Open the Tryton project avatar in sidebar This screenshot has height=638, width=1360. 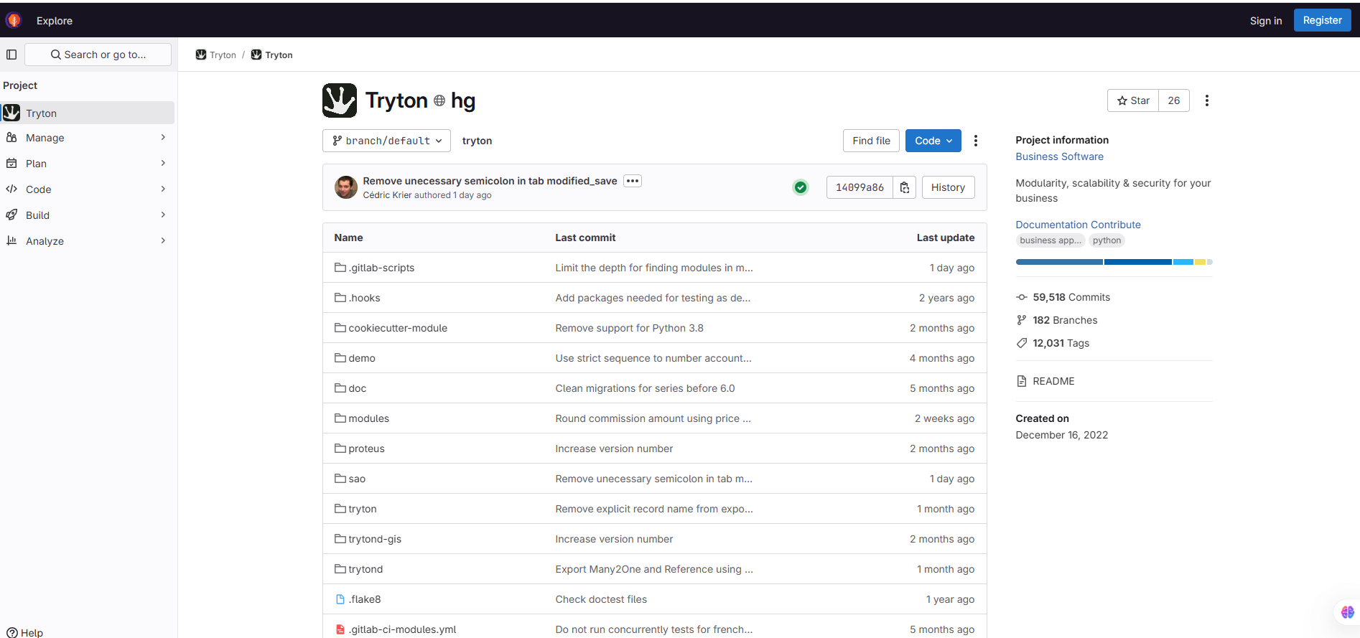[x=11, y=113]
